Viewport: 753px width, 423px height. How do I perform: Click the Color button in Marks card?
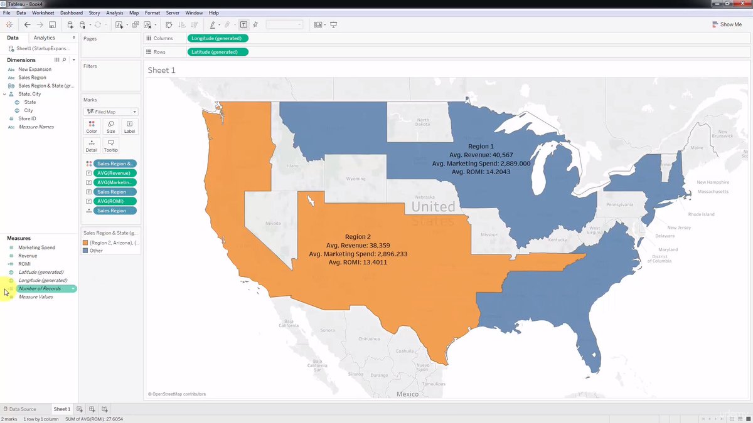click(x=92, y=127)
